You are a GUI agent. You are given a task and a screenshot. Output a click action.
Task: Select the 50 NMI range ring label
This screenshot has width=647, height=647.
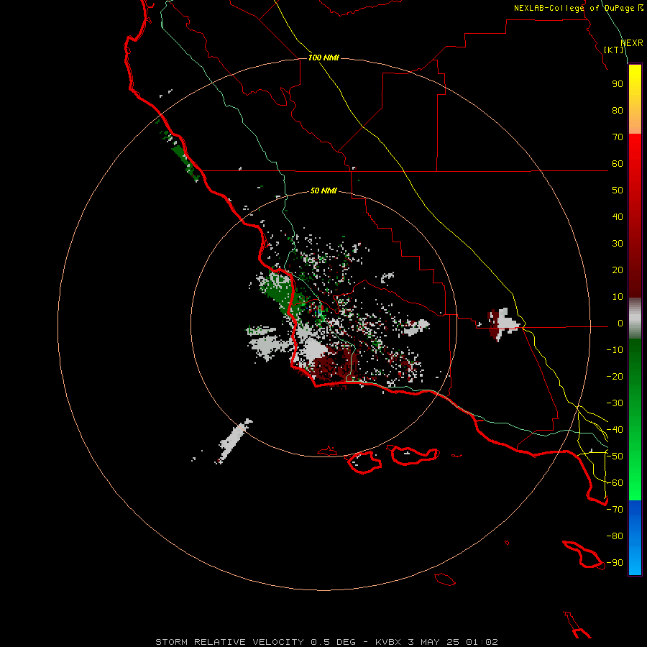[x=323, y=191]
